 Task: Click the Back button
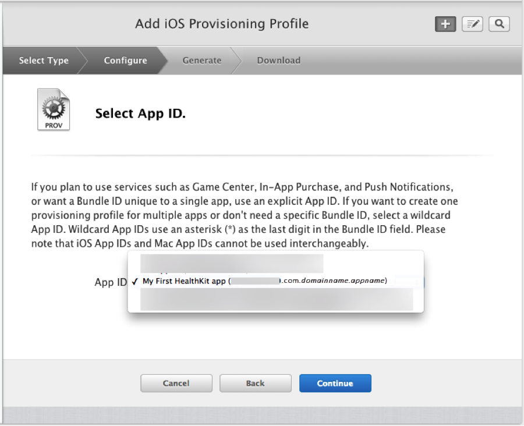click(x=255, y=383)
